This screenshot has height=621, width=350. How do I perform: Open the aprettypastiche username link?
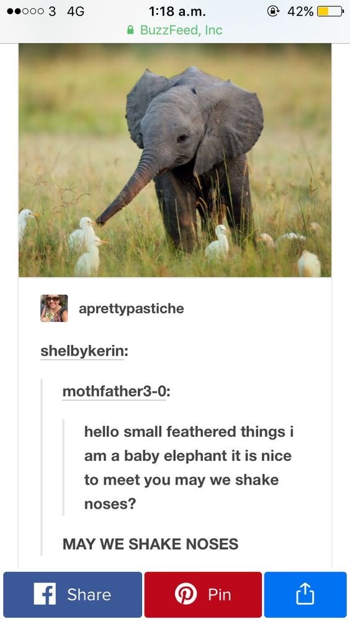click(131, 308)
